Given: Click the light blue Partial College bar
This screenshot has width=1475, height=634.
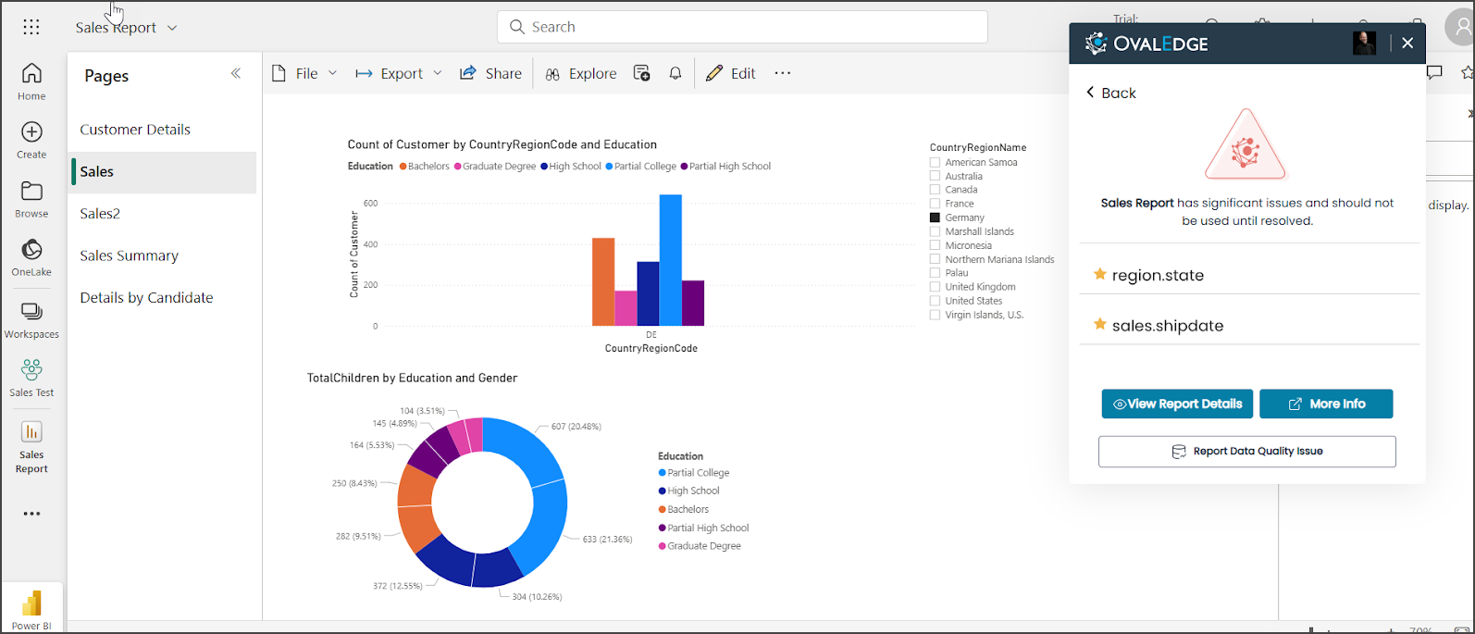Looking at the screenshot, I should coord(670,260).
